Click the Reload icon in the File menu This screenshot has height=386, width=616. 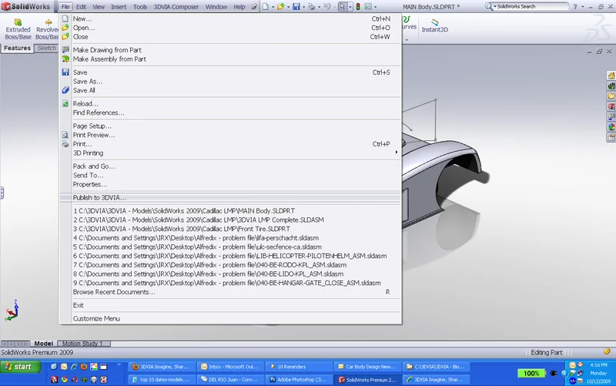point(65,103)
